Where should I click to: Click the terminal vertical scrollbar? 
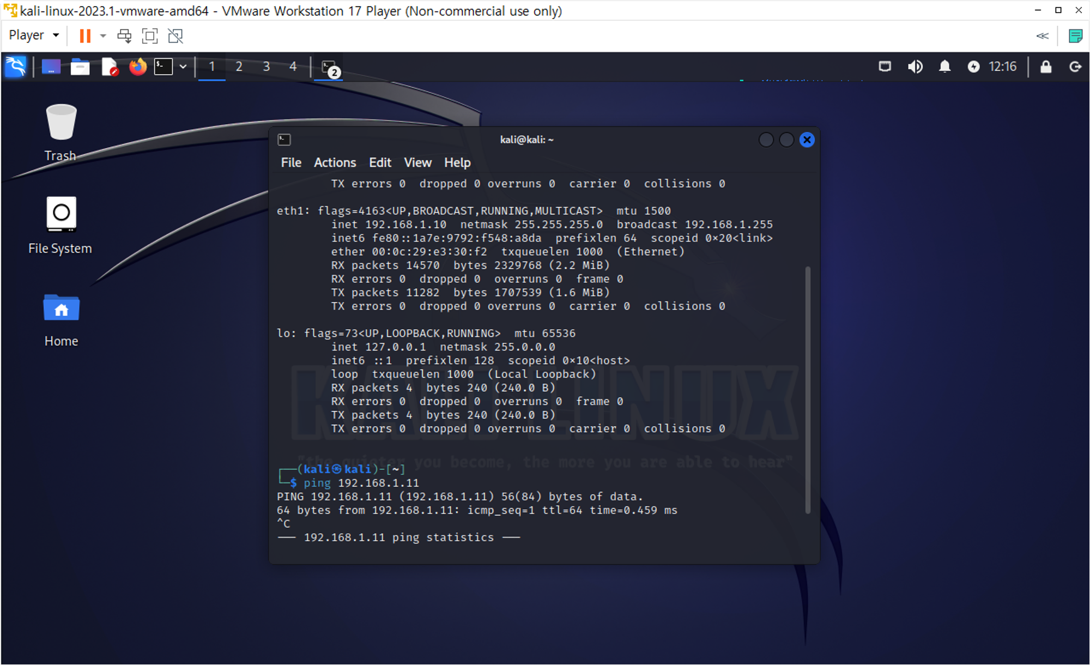808,390
